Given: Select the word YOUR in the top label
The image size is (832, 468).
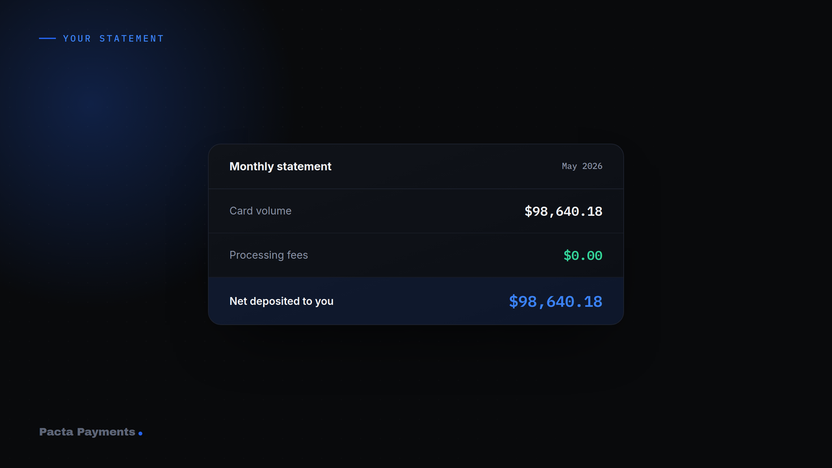Looking at the screenshot, I should 77,38.
